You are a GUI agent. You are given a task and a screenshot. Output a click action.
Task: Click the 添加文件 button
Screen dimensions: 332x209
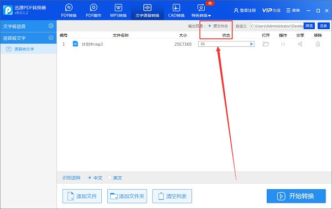[x=82, y=196]
